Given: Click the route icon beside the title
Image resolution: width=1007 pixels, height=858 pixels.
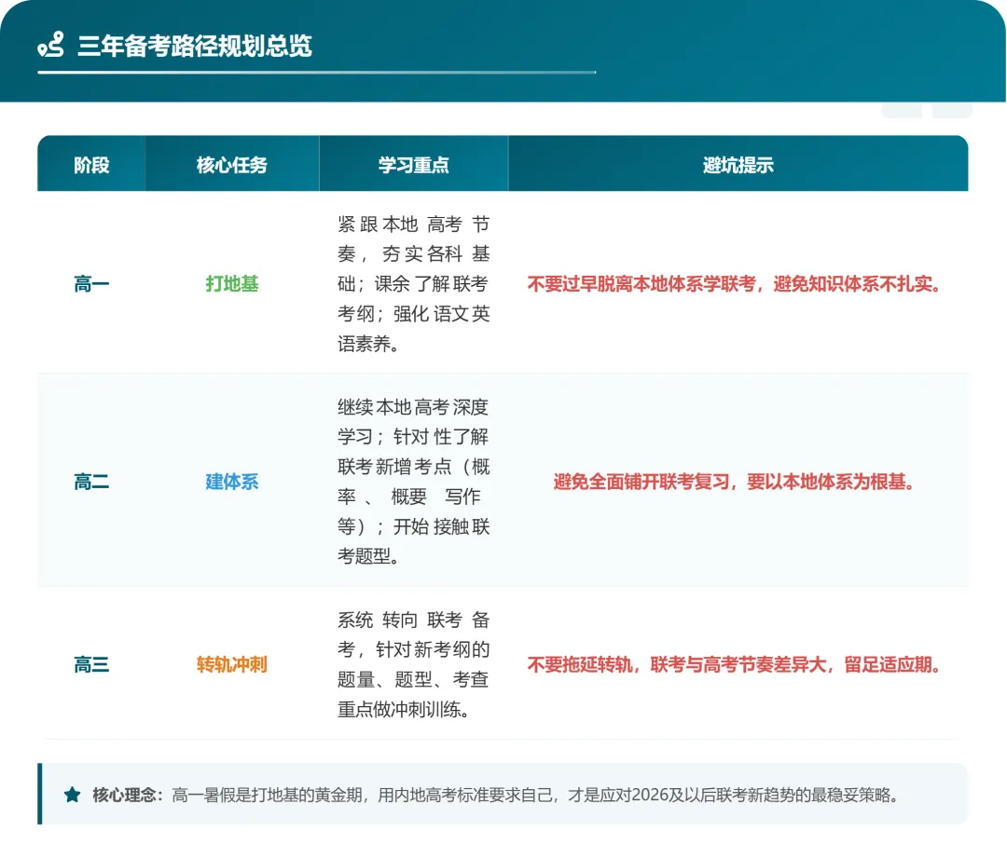Looking at the screenshot, I should click(50, 45).
